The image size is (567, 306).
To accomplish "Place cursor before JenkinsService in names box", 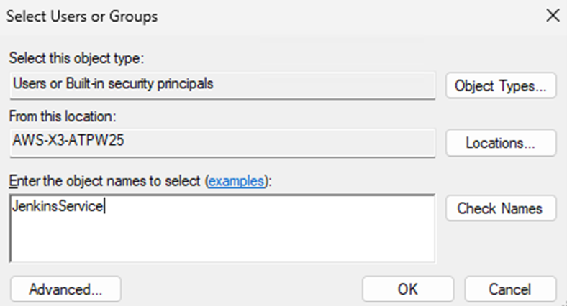I will pyautogui.click(x=13, y=206).
